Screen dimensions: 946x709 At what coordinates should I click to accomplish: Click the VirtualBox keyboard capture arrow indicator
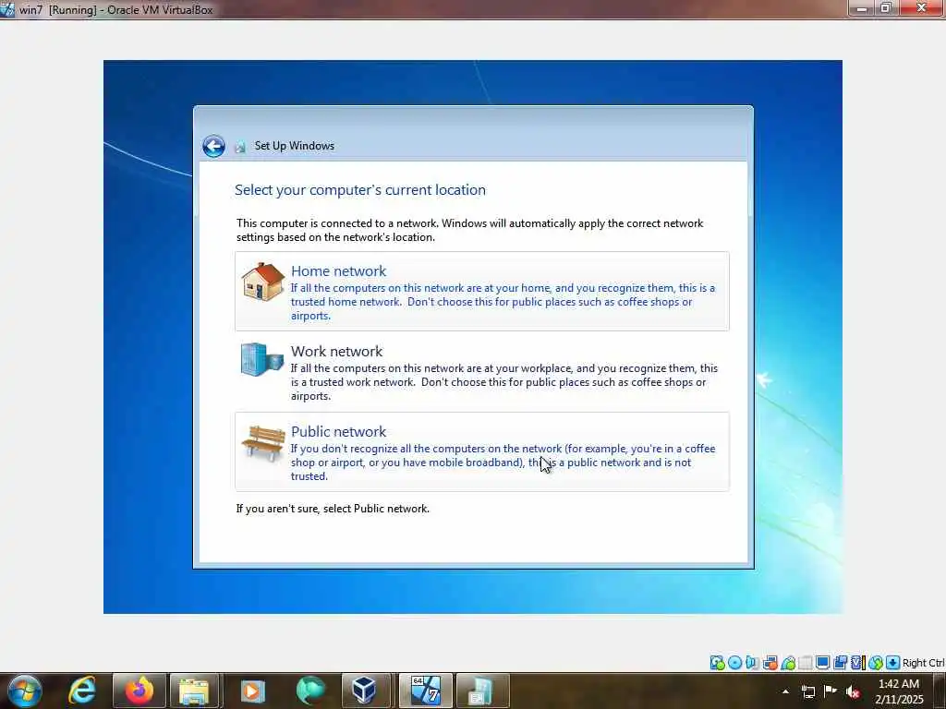[x=892, y=663]
